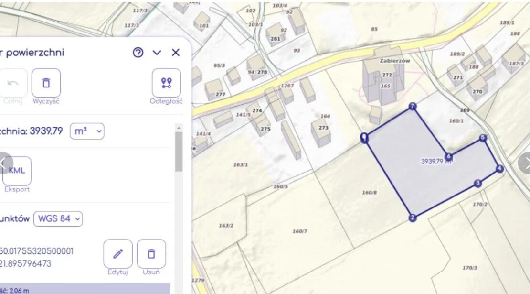Screen dimensions: 530x294
Task: Export the measurement as KML
Action: pos(17,171)
